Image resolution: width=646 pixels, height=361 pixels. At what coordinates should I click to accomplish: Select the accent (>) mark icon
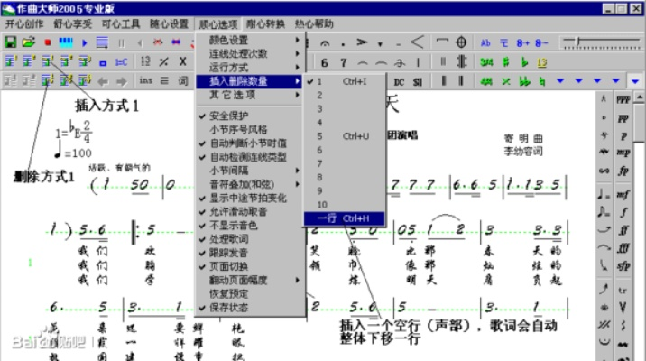click(362, 42)
